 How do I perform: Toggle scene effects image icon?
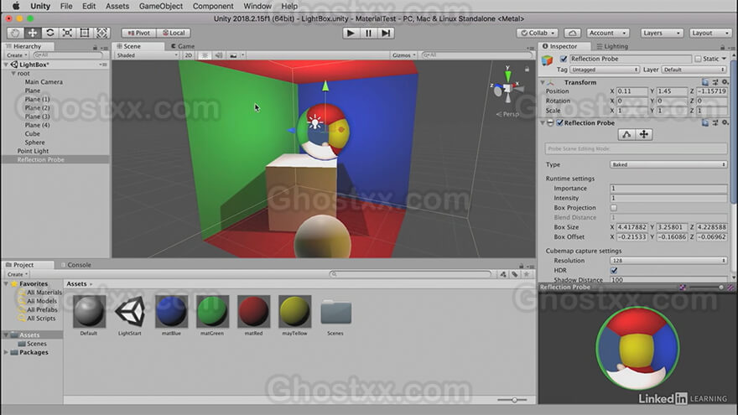tap(233, 55)
